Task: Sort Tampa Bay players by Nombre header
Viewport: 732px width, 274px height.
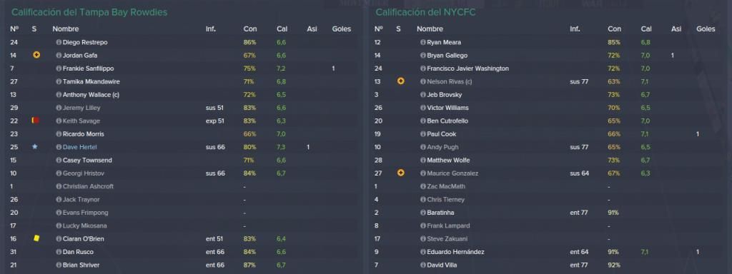Action: 65,29
